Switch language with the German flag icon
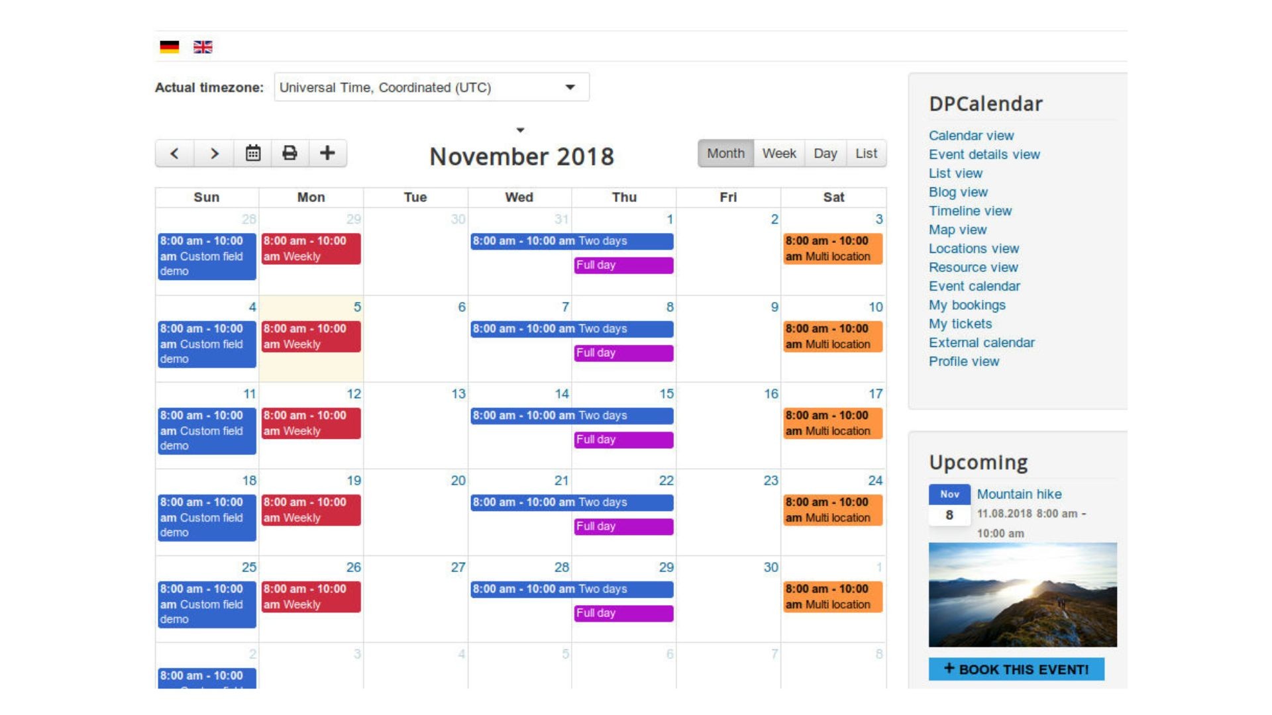 (x=170, y=47)
